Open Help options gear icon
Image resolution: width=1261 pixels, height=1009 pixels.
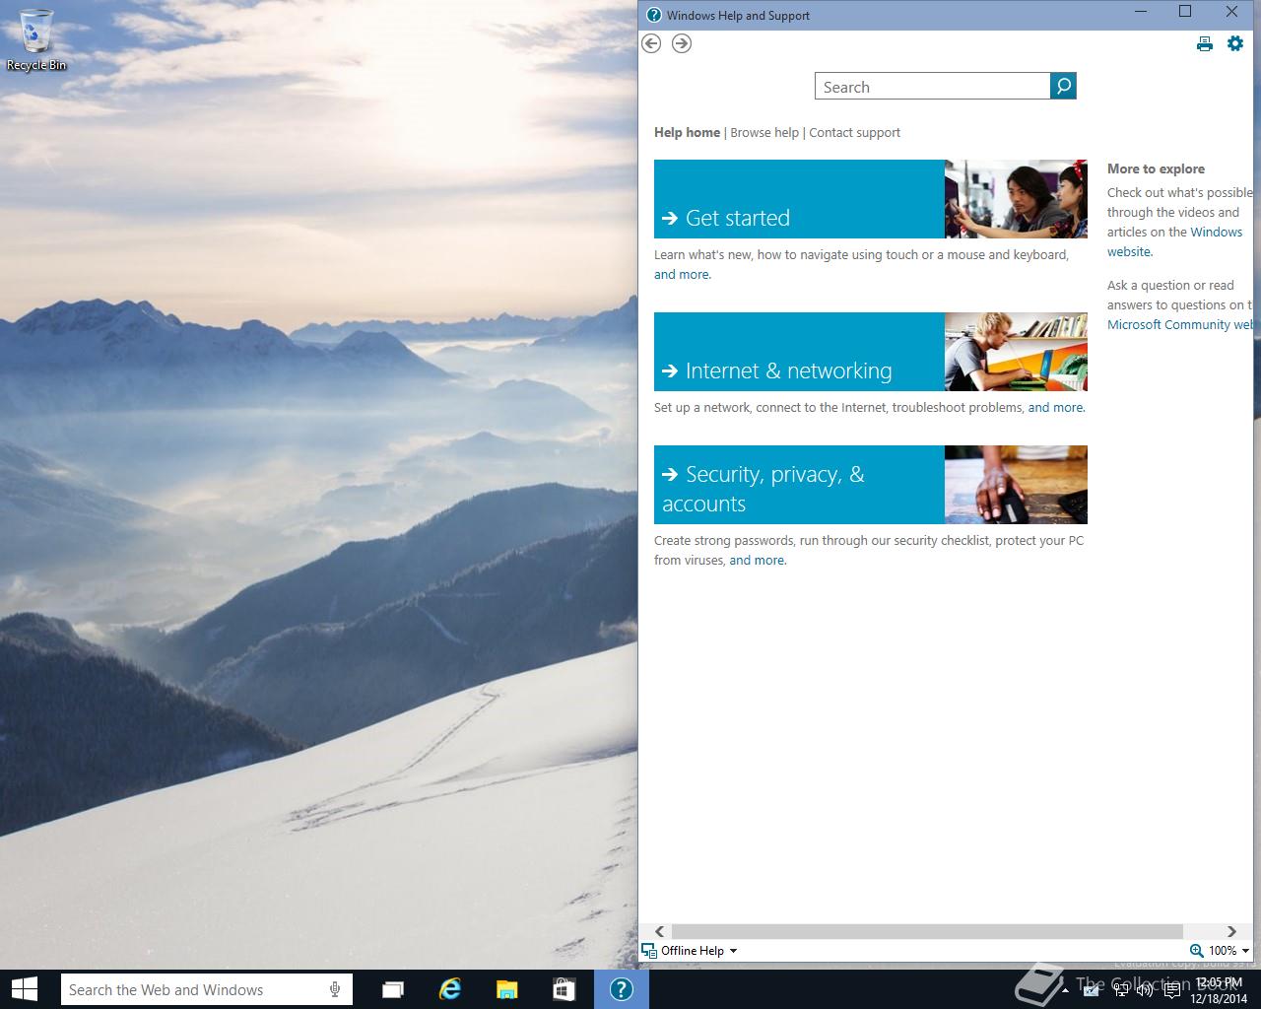[x=1235, y=43]
